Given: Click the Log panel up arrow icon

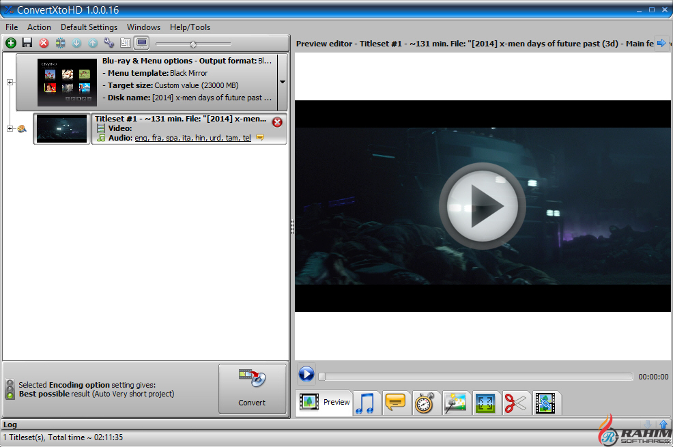Looking at the screenshot, I should pyautogui.click(x=663, y=424).
